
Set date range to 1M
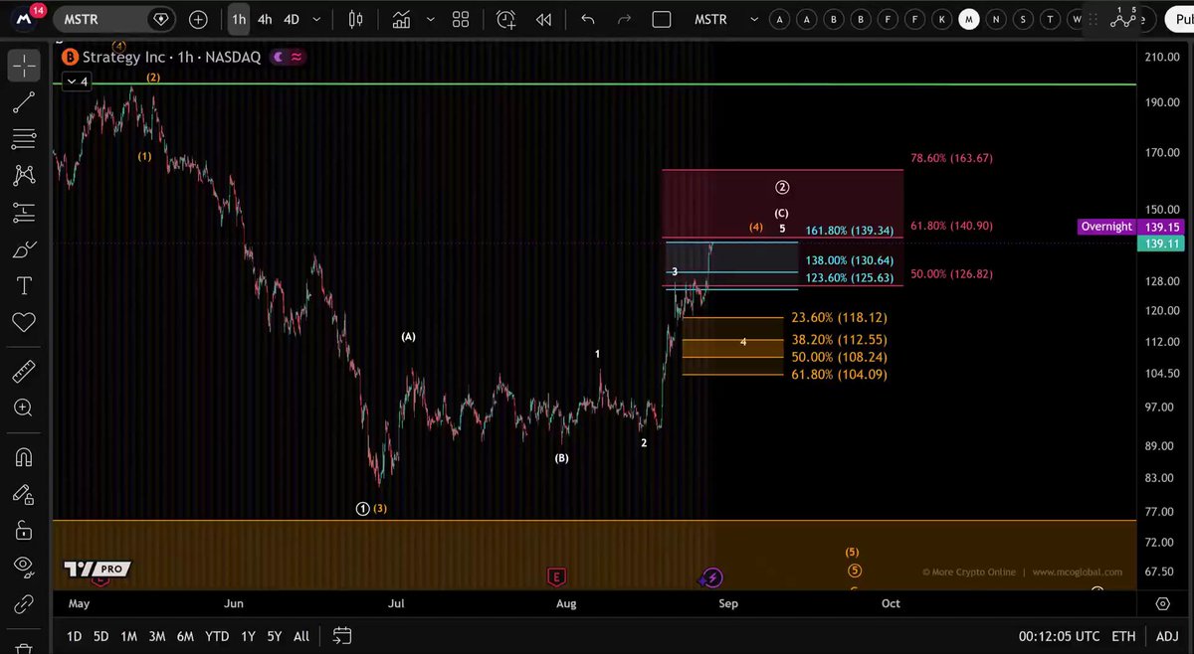(x=129, y=636)
